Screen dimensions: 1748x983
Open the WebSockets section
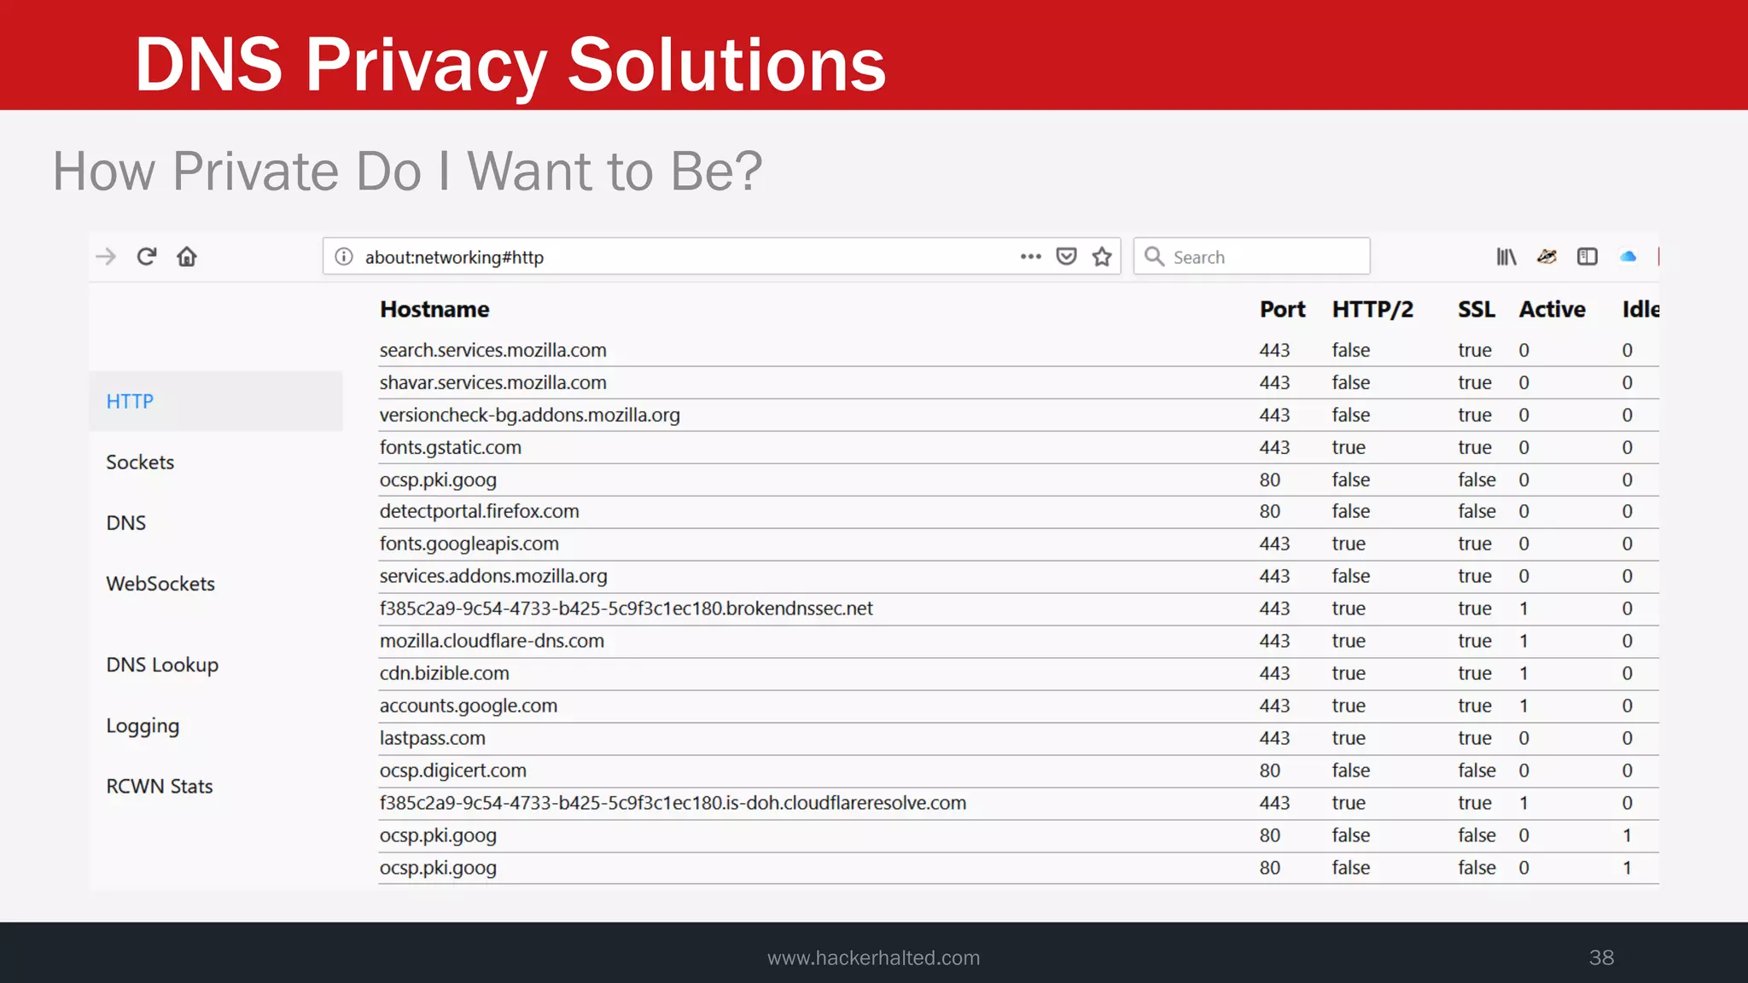click(160, 584)
